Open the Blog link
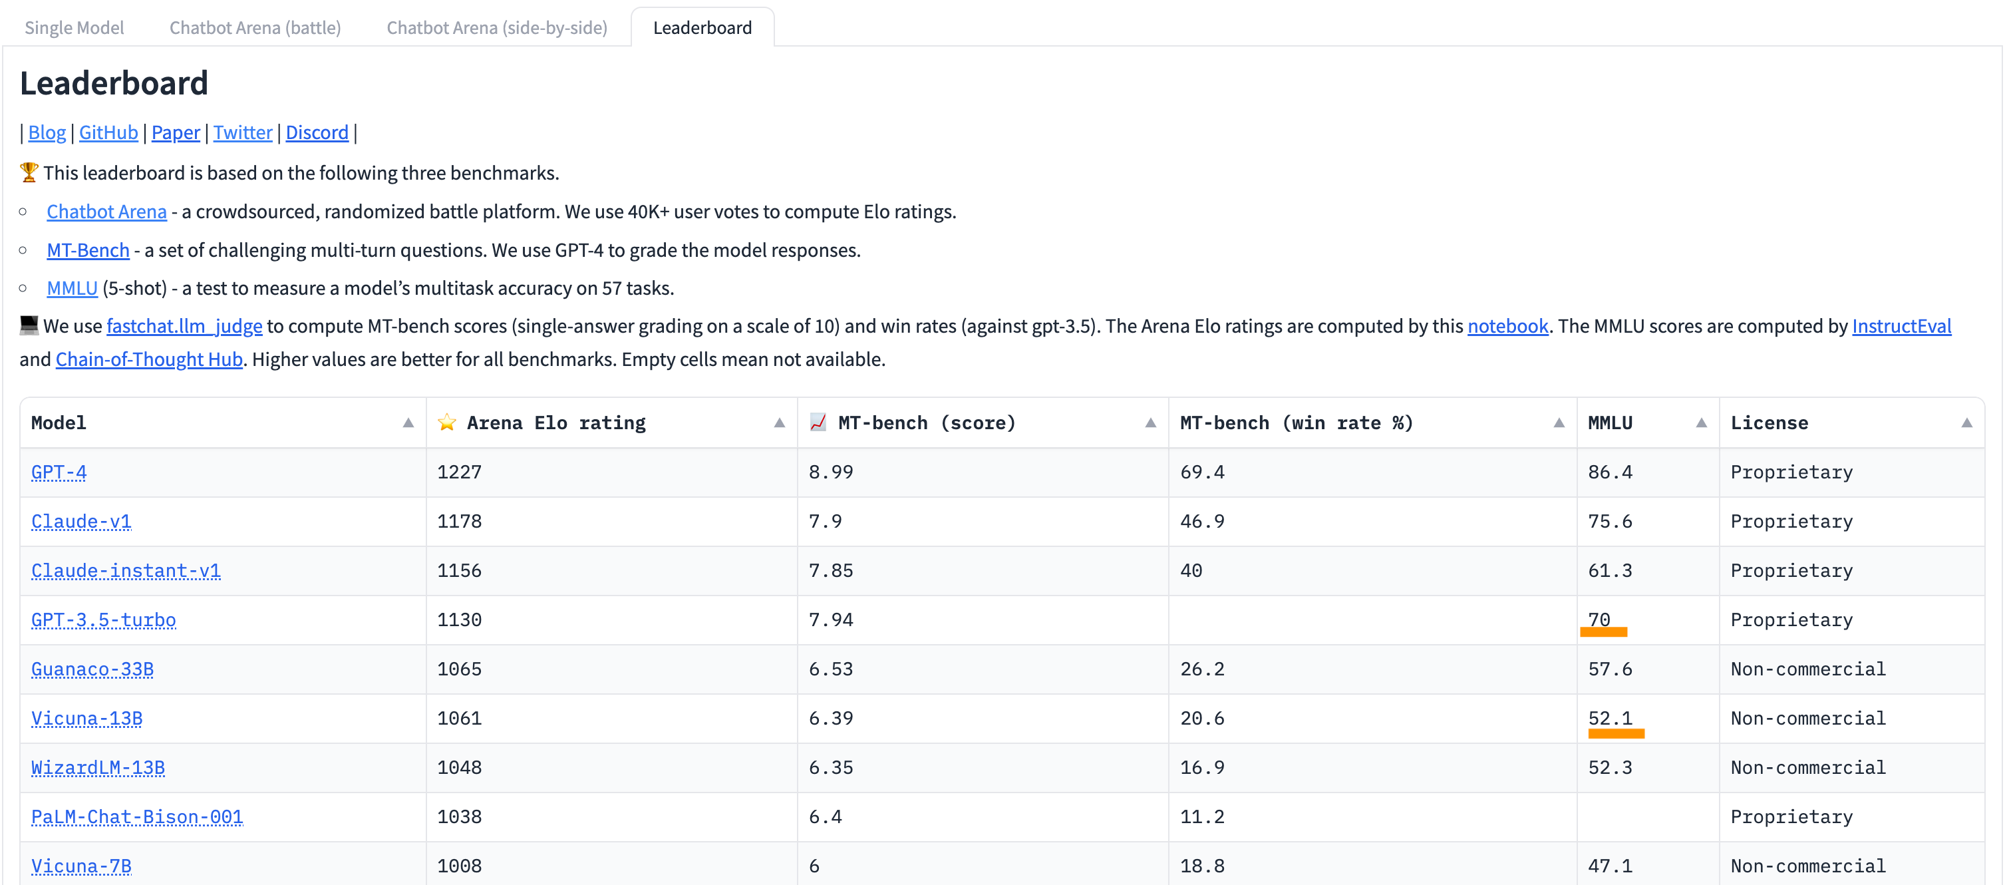Screen dimensions: 2005x885 (47, 132)
